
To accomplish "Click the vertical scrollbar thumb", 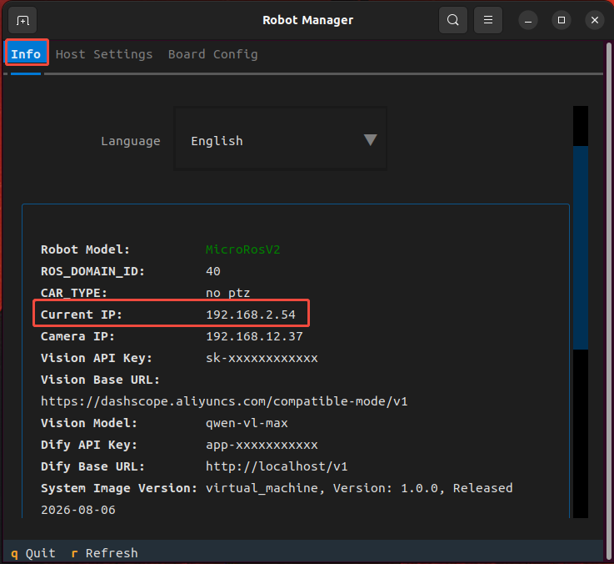I will pos(581,248).
